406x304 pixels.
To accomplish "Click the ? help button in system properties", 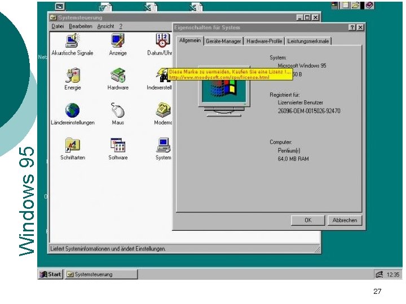I will click(x=352, y=28).
